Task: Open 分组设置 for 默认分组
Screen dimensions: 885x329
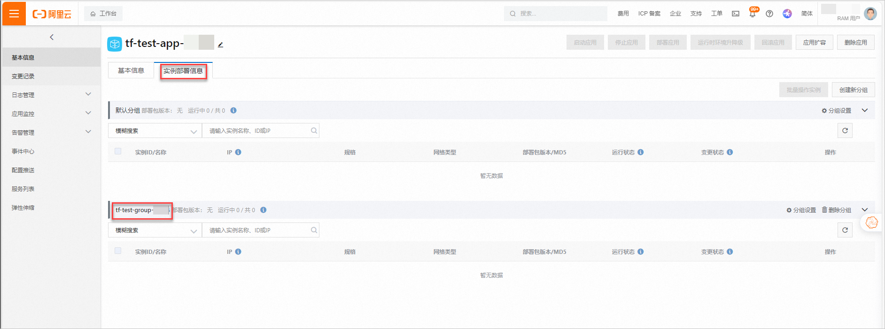Action: (x=836, y=111)
